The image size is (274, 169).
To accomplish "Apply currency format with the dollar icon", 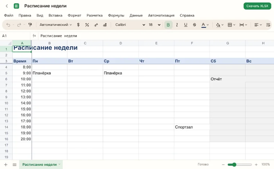I will pyautogui.click(x=78, y=25).
